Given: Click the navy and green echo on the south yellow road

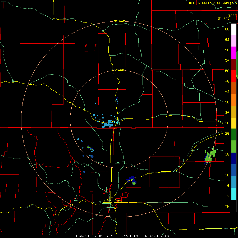Looking at the screenshot, I should click(x=131, y=180).
